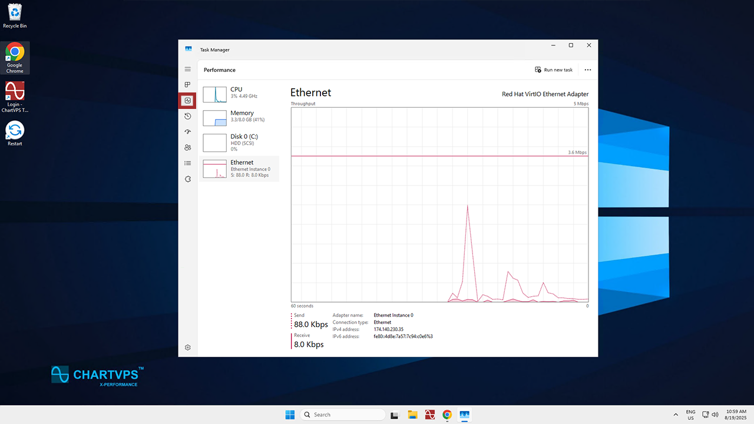The image size is (754, 424).
Task: Show hidden system tray icons
Action: [675, 415]
